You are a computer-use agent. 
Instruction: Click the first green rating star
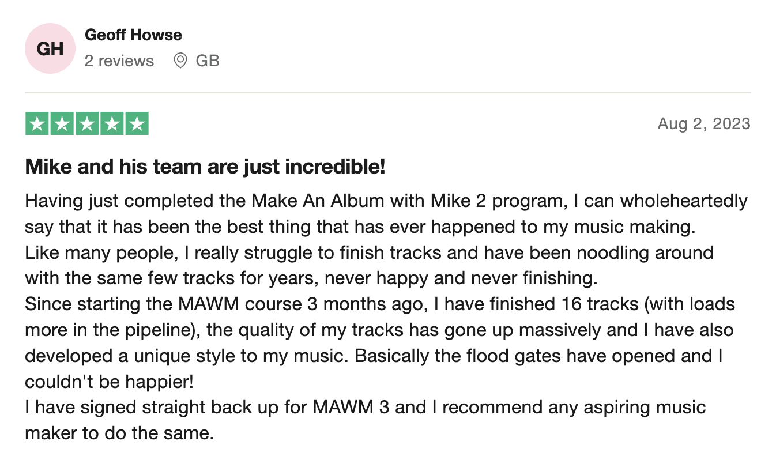pyautogui.click(x=37, y=124)
